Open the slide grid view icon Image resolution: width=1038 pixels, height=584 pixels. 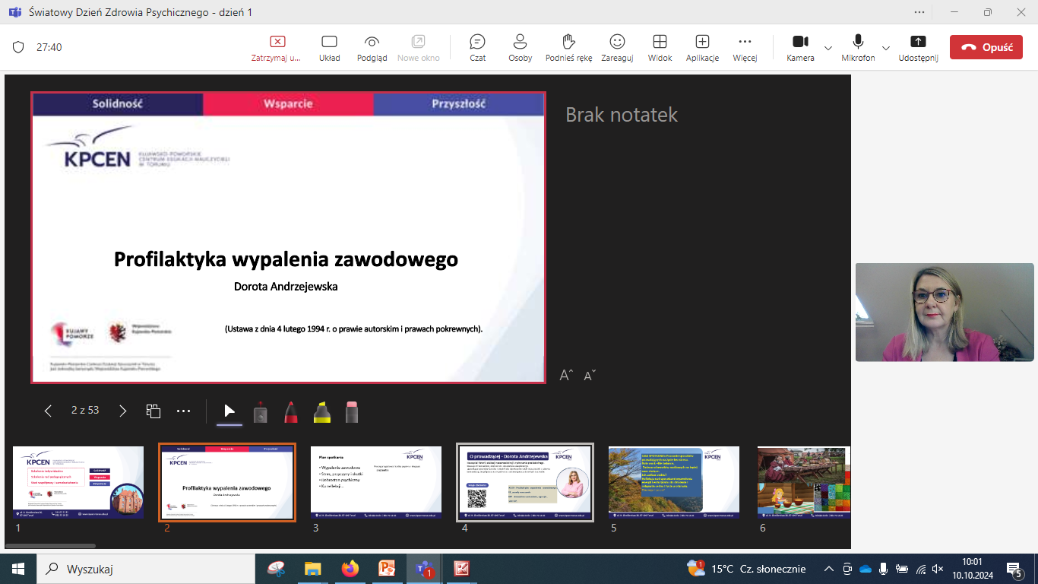(x=153, y=411)
